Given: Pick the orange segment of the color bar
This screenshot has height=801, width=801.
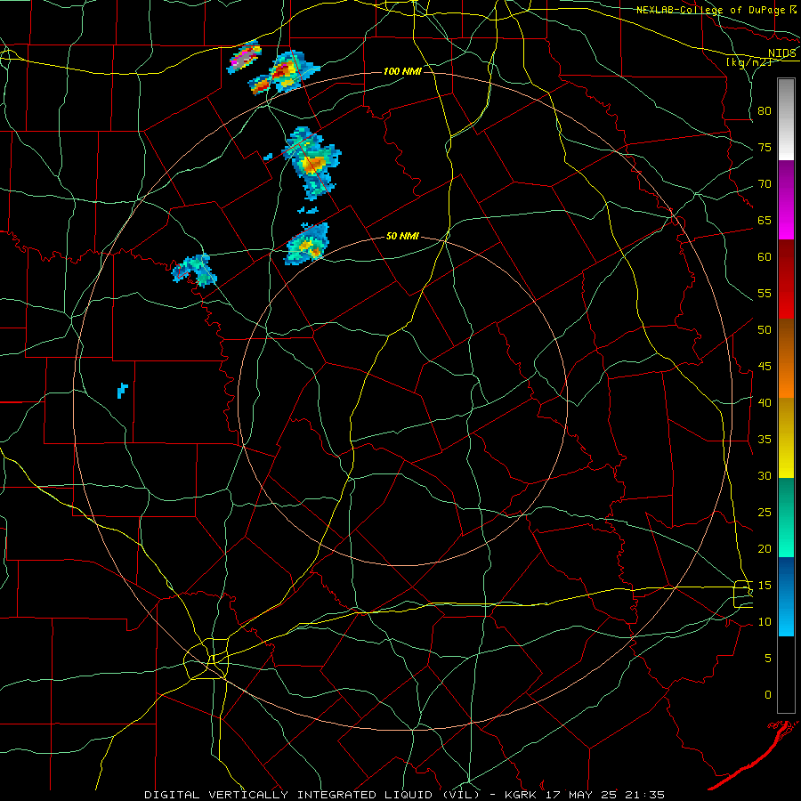Looking at the screenshot, I should [786, 358].
